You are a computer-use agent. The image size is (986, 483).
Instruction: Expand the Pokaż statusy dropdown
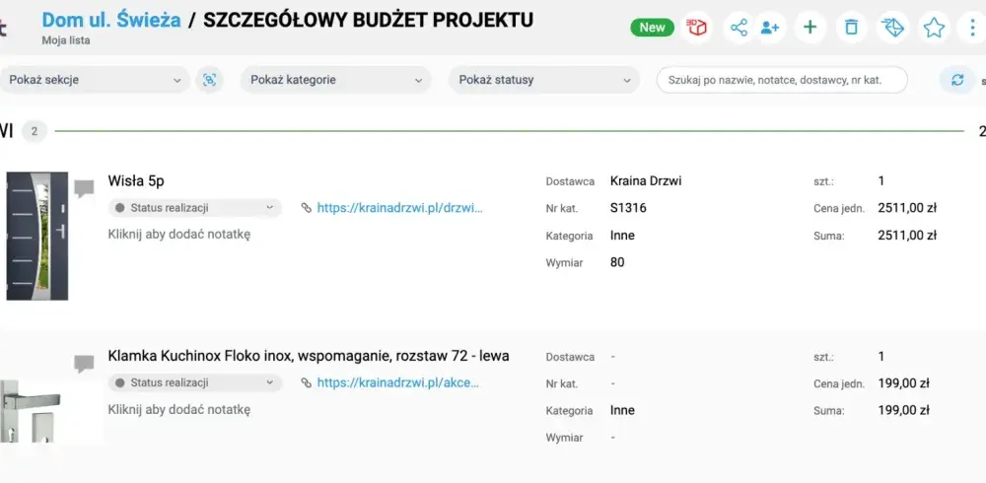pos(544,80)
